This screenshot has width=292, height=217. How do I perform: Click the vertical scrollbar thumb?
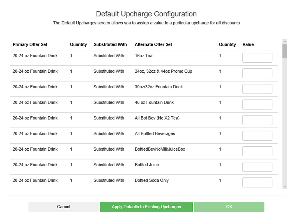pos(284,52)
